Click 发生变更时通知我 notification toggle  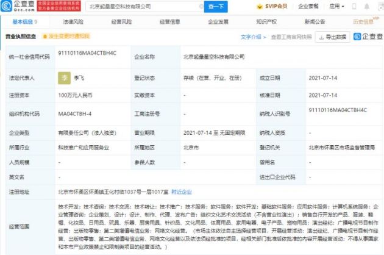tap(66, 37)
